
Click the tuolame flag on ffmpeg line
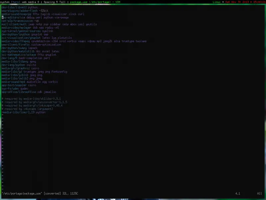[141, 41]
